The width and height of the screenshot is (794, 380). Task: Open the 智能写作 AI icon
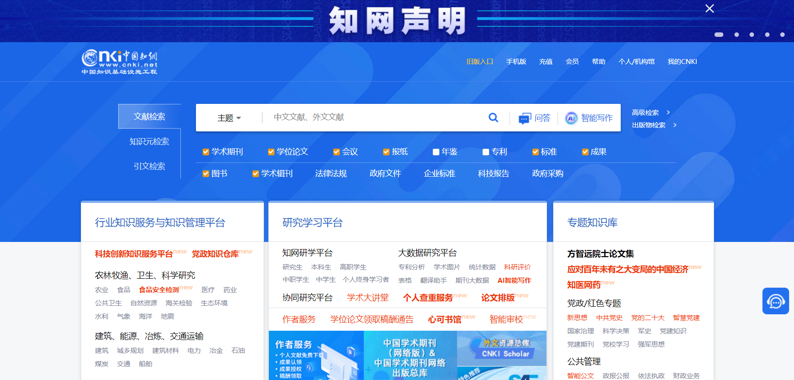click(571, 118)
